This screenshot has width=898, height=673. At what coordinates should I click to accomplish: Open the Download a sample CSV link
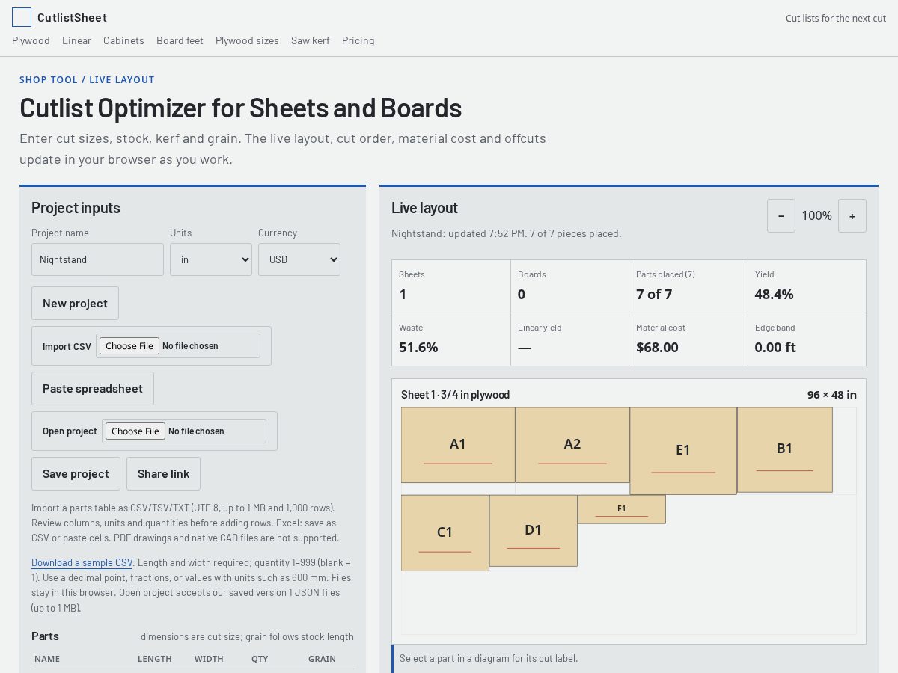82,562
